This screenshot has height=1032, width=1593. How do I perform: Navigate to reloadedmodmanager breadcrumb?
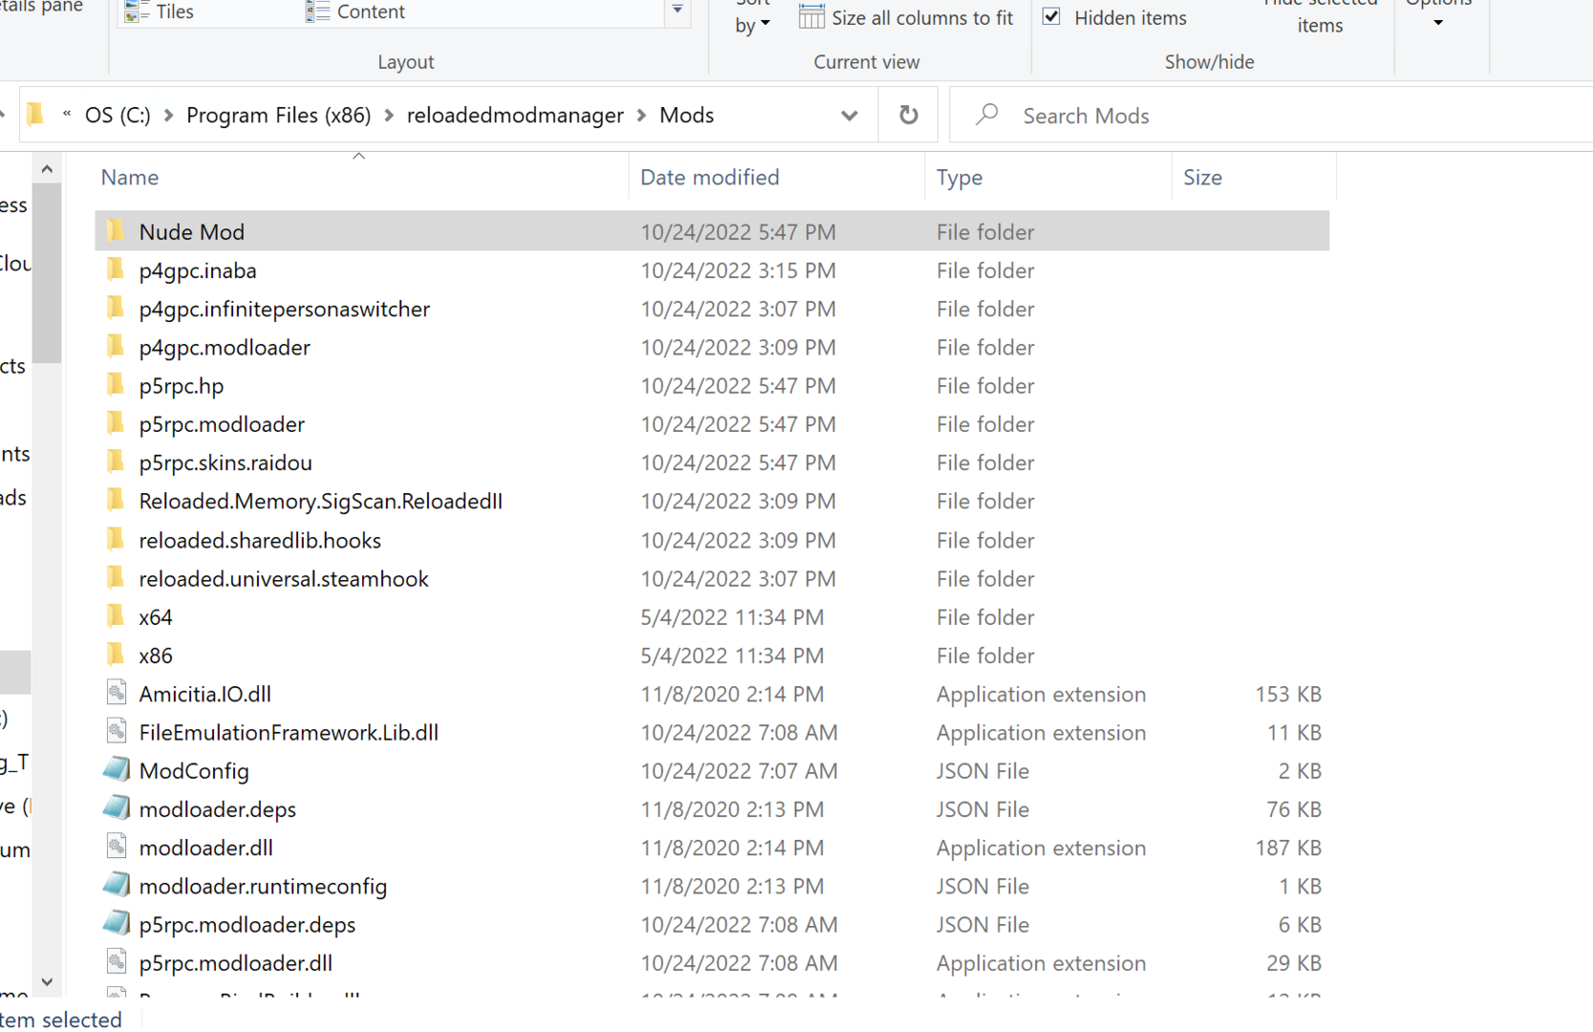(x=515, y=116)
